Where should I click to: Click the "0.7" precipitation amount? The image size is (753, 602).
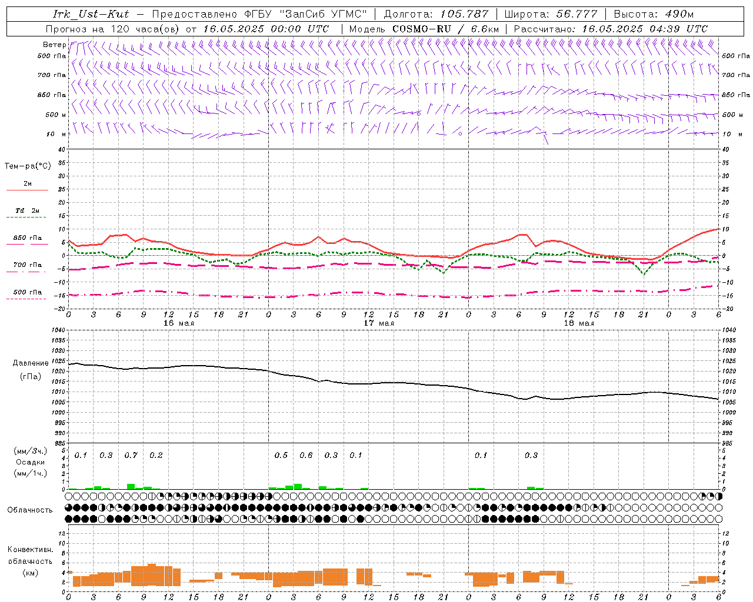[131, 455]
